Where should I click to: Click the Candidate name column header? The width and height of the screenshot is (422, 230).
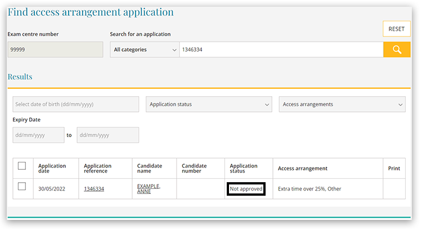pos(150,168)
